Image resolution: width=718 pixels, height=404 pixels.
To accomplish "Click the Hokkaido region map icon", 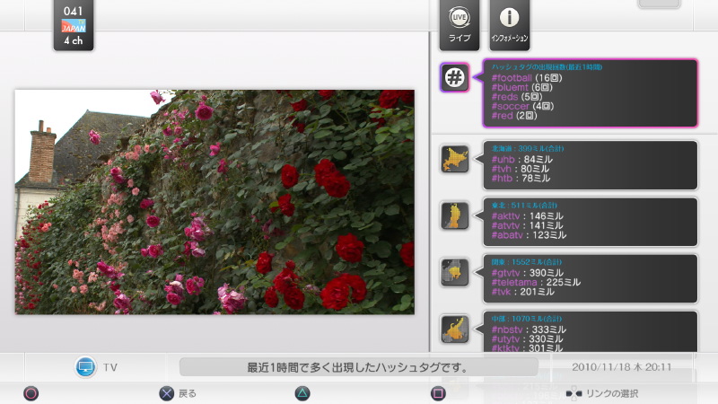I will pyautogui.click(x=455, y=159).
